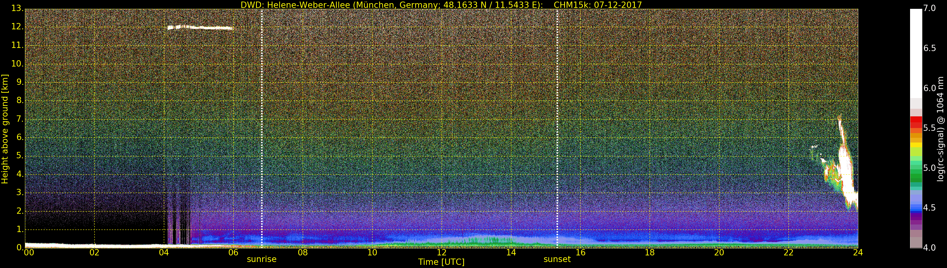Image resolution: width=947 pixels, height=268 pixels.
Task: Pick the red band of the colorbar
Action: click(916, 120)
